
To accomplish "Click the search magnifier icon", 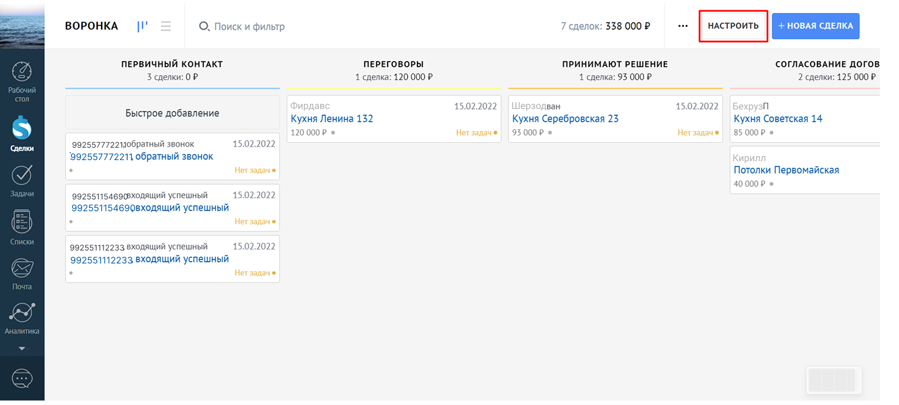I will tap(204, 26).
